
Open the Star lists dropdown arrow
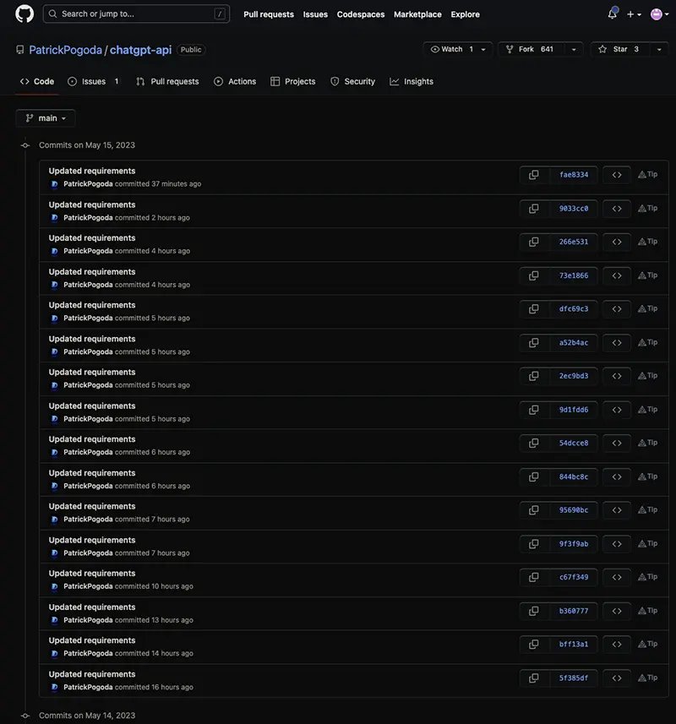(x=659, y=49)
